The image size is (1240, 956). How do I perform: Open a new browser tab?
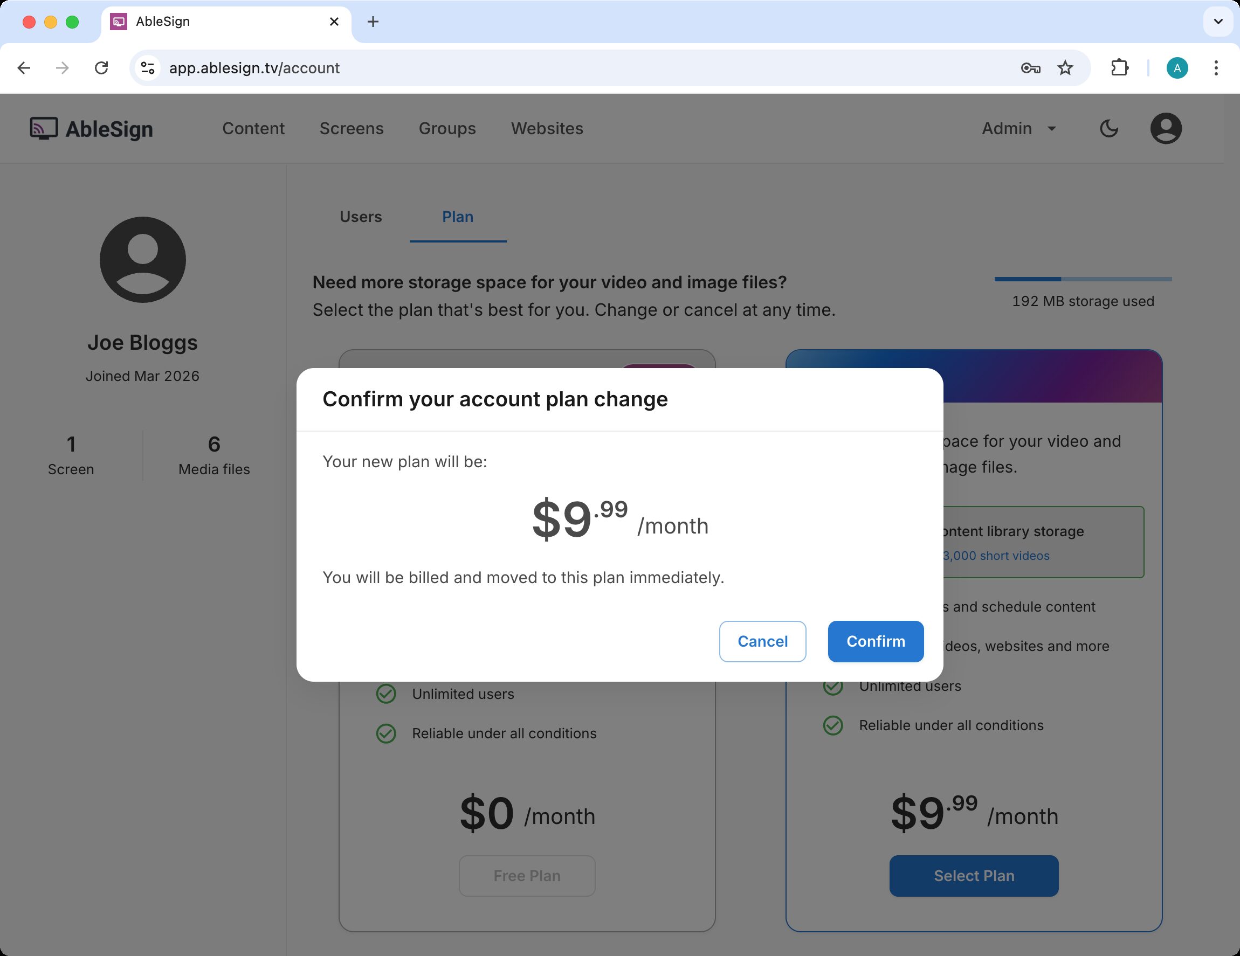(x=373, y=22)
